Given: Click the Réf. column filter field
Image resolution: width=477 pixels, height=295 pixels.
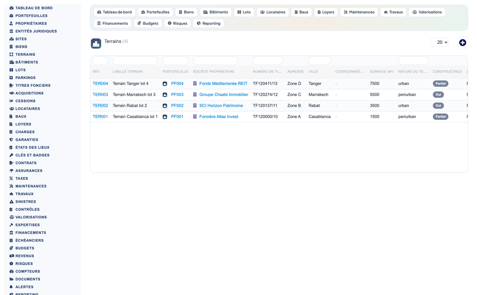Looking at the screenshot, I should (x=100, y=61).
